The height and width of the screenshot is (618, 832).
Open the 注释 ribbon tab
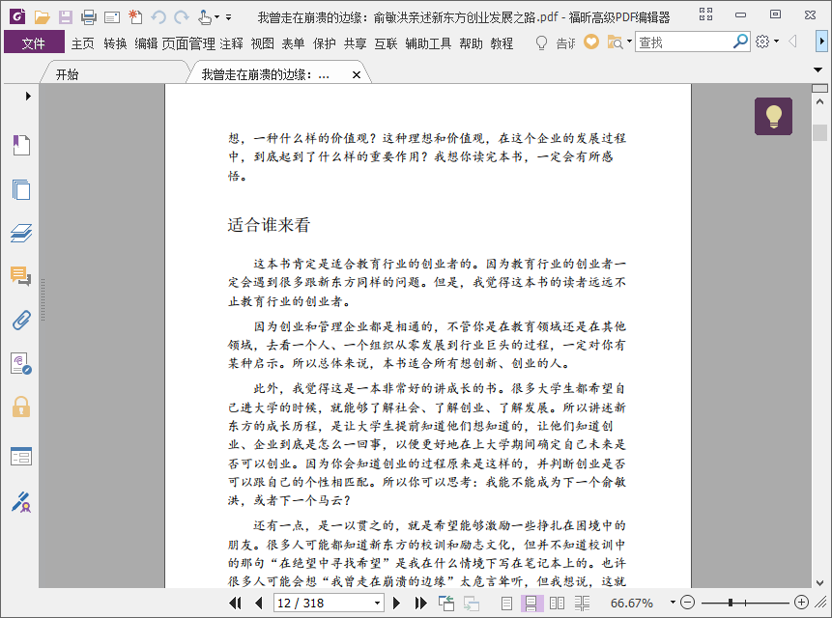[231, 42]
